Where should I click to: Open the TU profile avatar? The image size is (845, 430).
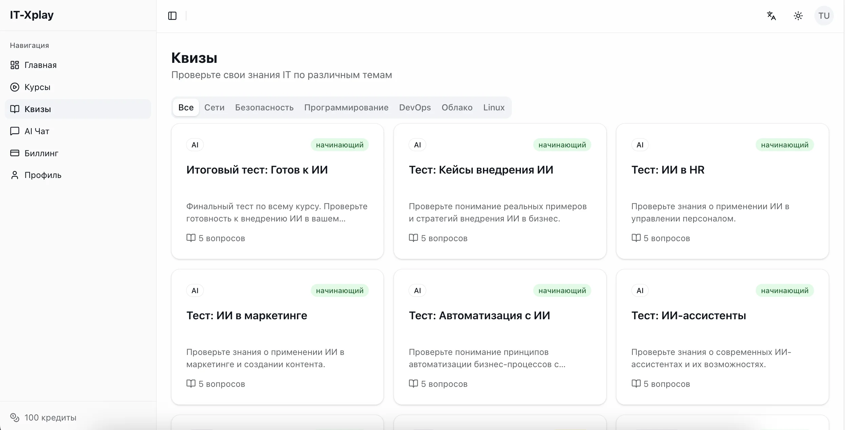(825, 16)
